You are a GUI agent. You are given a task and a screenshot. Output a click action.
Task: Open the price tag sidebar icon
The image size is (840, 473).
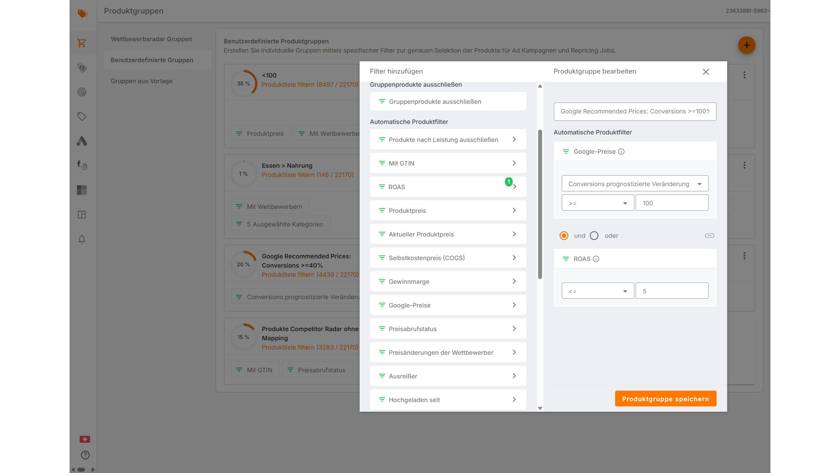point(82,116)
